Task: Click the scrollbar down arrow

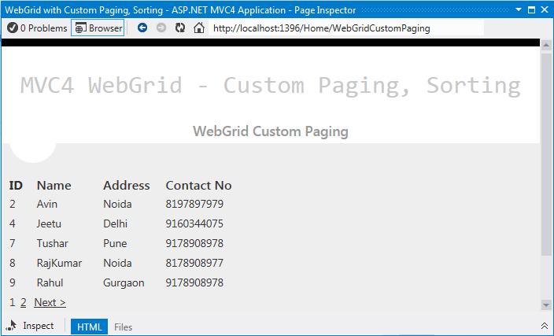Action: (x=546, y=305)
